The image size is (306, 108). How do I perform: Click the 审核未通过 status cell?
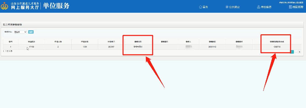(x=138, y=47)
